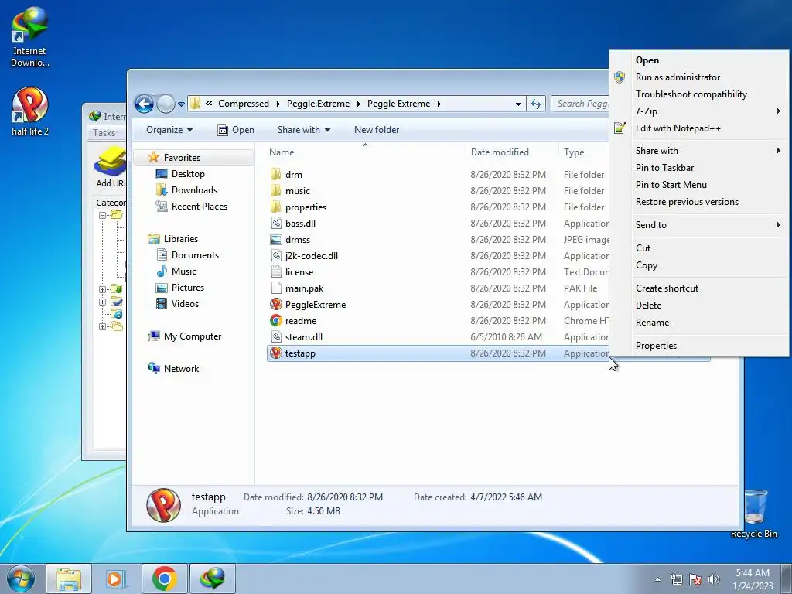792x594 pixels.
Task: Click Compressed in the address breadcrumb
Action: pyautogui.click(x=244, y=104)
